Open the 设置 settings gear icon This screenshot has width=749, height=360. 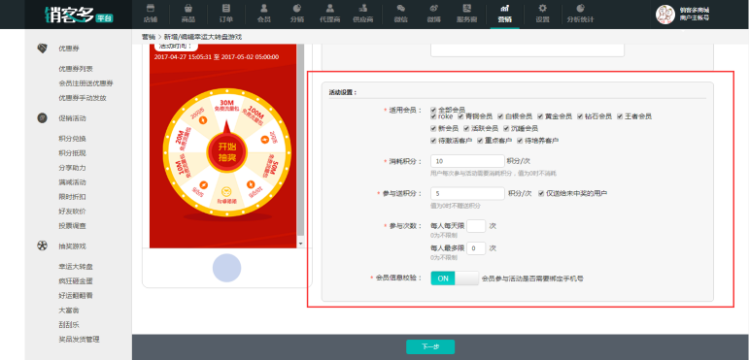pyautogui.click(x=542, y=8)
